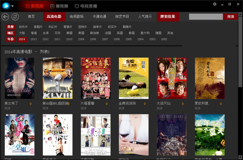Open the 电视剧场 tab
This screenshot has height=160, width=243.
pos(77,17)
